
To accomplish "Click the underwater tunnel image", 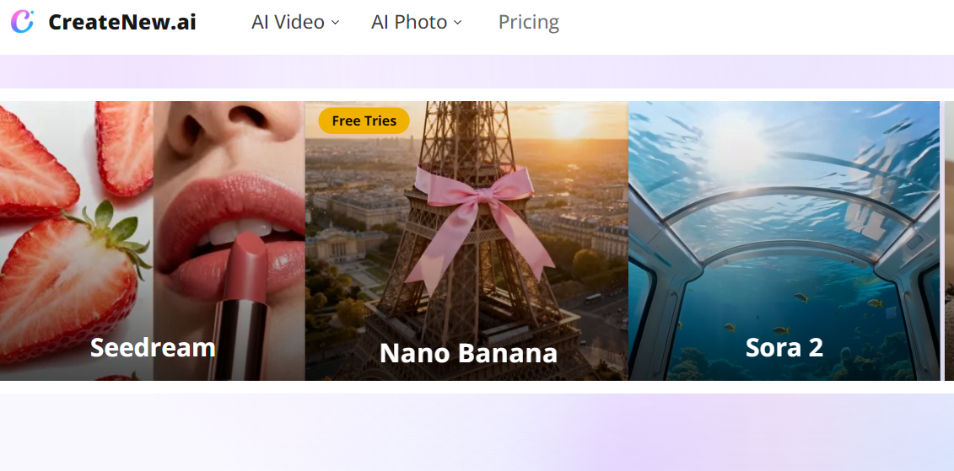I will pyautogui.click(x=784, y=253).
